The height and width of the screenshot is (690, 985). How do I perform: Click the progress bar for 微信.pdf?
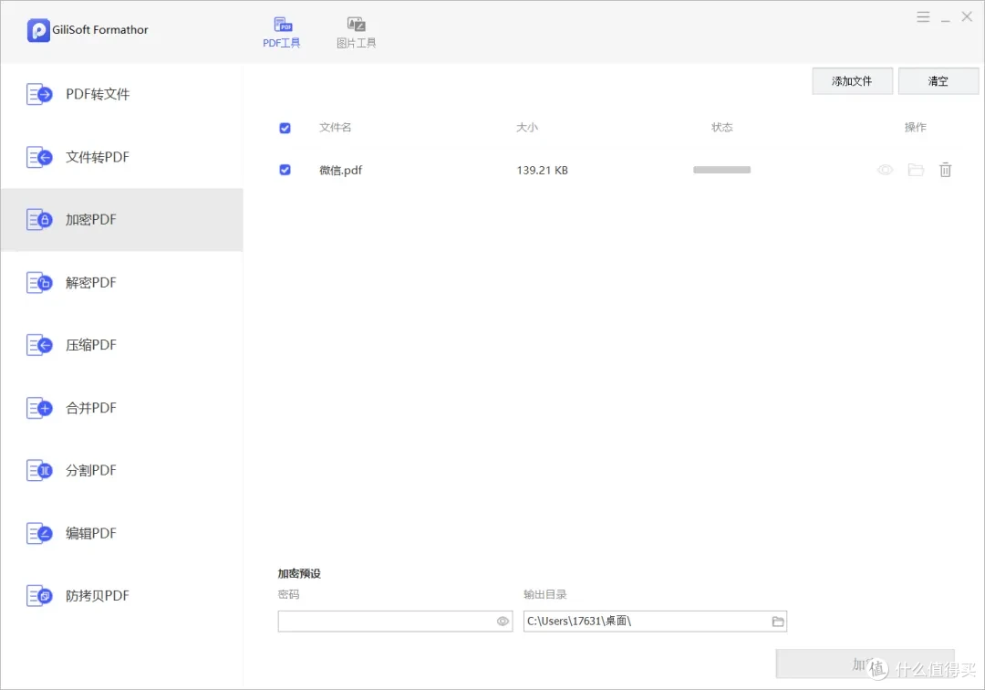[721, 170]
